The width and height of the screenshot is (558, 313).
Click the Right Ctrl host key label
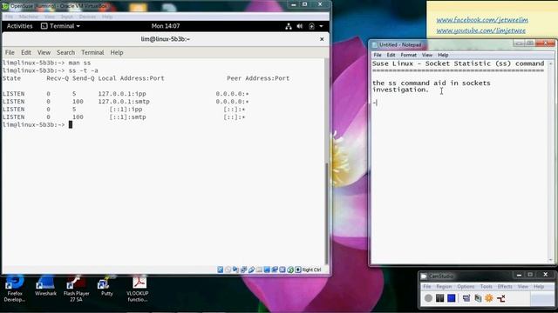[311, 270]
